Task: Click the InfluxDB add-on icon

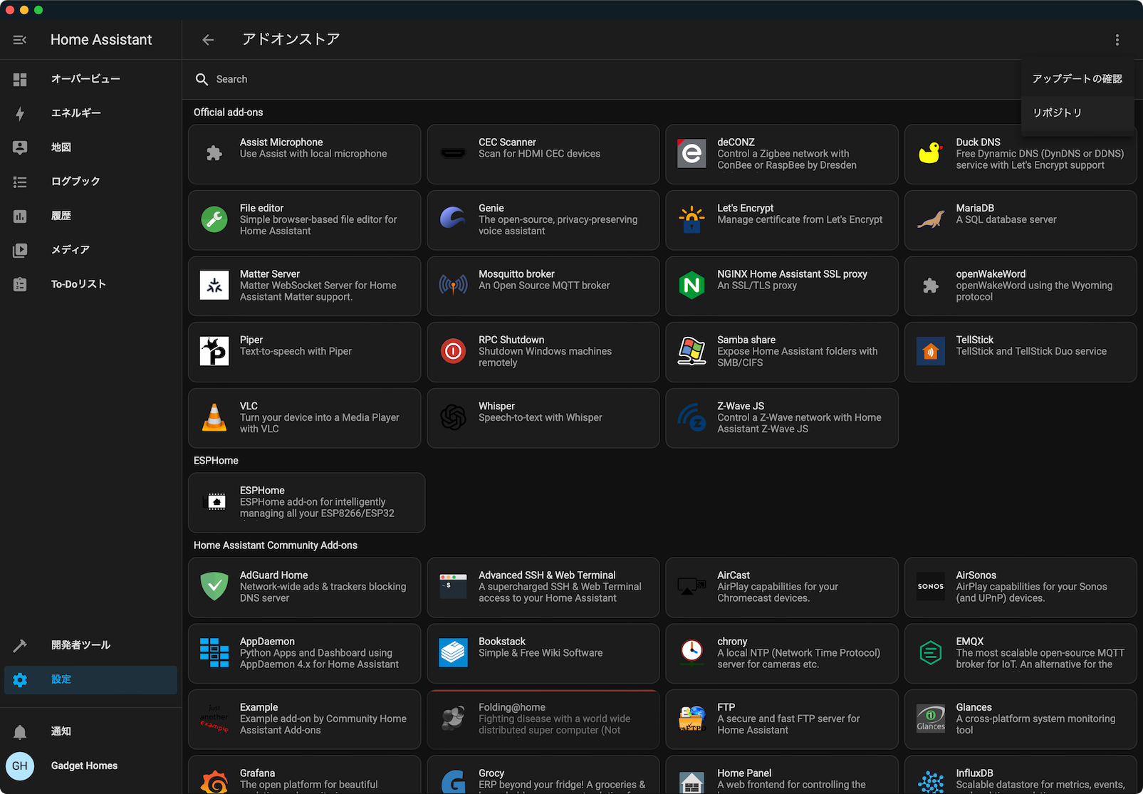Action: [x=930, y=783]
